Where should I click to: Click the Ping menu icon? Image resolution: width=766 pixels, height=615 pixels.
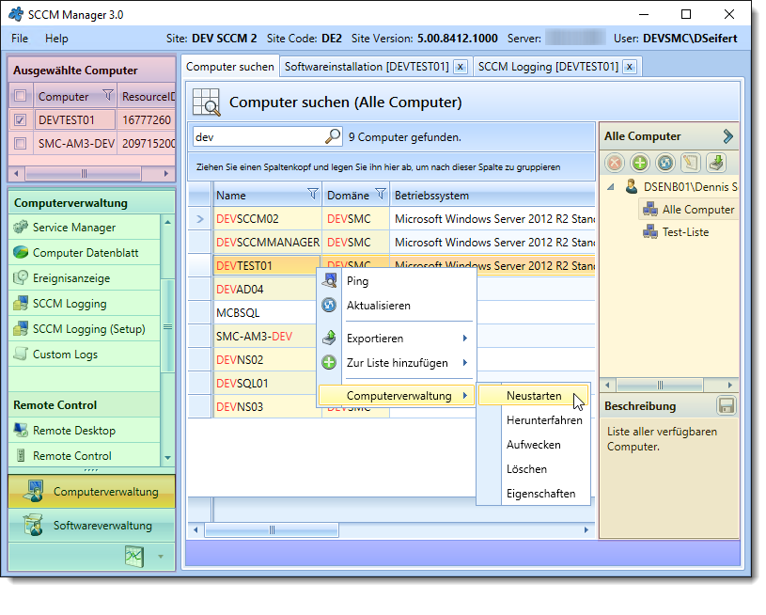click(x=329, y=280)
